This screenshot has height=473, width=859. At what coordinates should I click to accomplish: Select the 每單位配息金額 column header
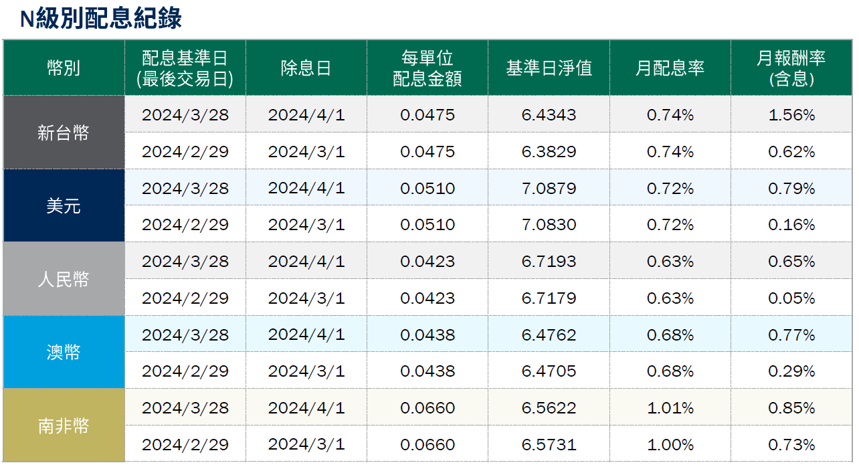click(x=427, y=68)
